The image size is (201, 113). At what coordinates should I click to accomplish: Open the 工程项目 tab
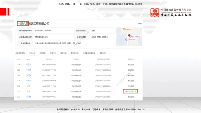pyautogui.click(x=42, y=53)
